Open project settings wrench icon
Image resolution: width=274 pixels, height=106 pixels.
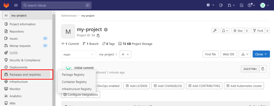click(215, 31)
